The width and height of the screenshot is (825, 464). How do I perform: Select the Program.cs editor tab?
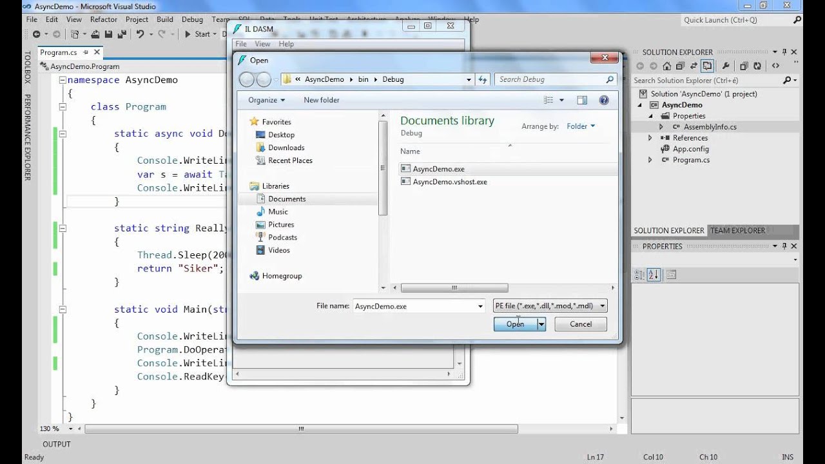[58, 53]
